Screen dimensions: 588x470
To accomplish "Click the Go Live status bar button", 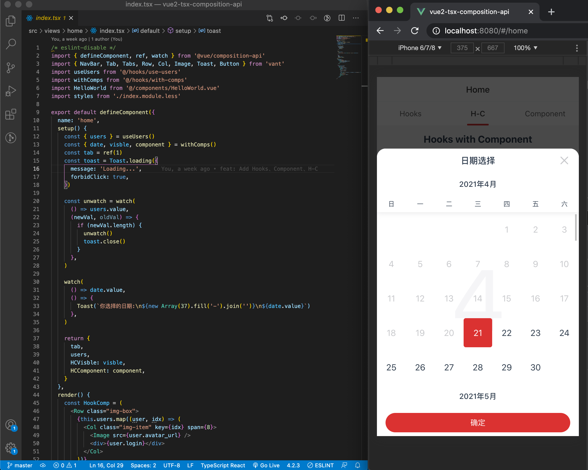I will coord(266,465).
